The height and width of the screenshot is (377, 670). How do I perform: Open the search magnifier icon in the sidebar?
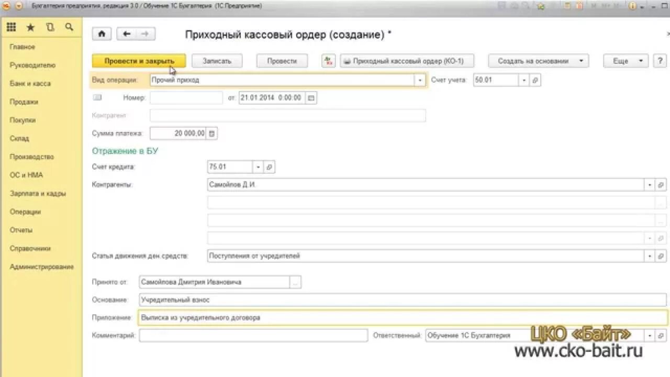click(x=69, y=27)
